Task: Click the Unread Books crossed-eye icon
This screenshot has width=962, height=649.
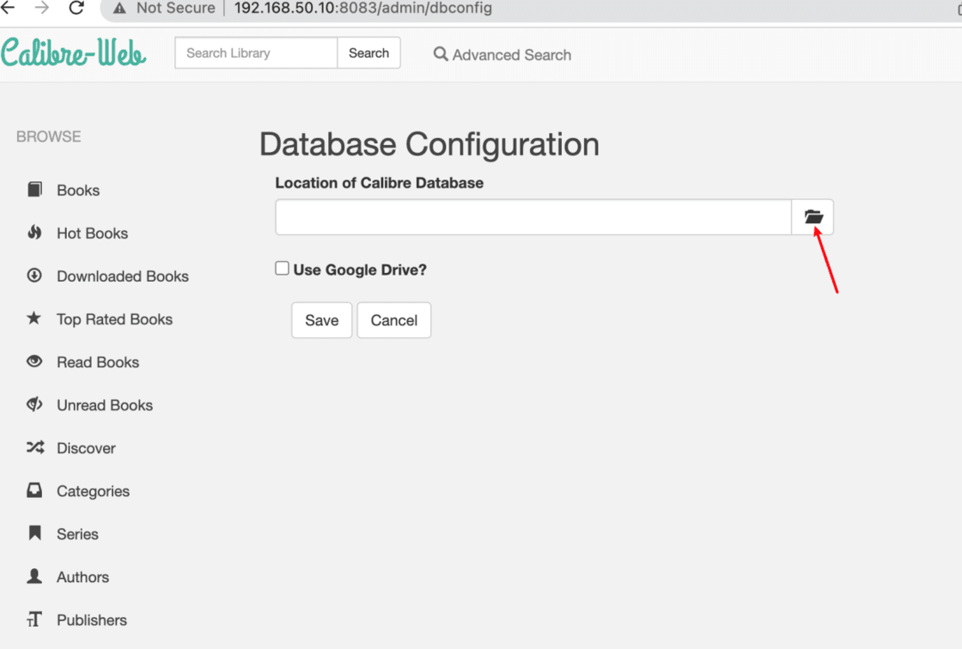Action: click(34, 404)
